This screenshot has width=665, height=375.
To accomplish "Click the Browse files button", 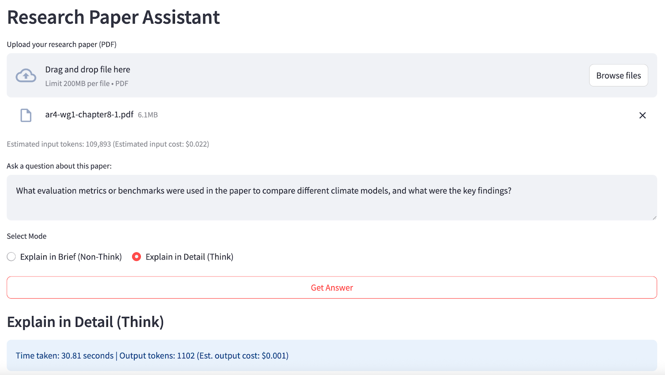I will tap(618, 75).
